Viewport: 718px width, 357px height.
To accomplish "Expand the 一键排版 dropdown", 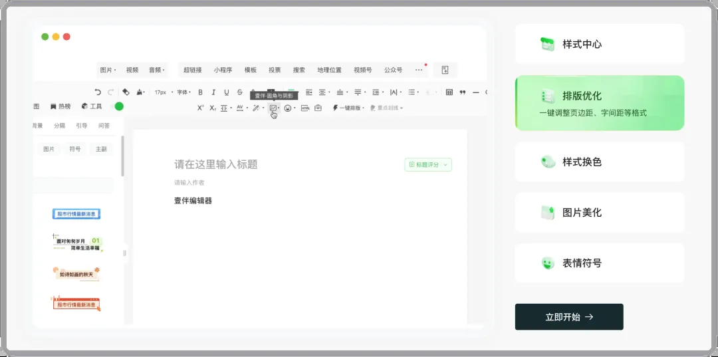I will [x=348, y=108].
